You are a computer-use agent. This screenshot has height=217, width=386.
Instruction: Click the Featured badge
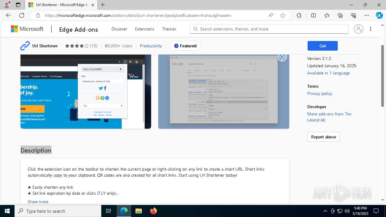[185, 46]
